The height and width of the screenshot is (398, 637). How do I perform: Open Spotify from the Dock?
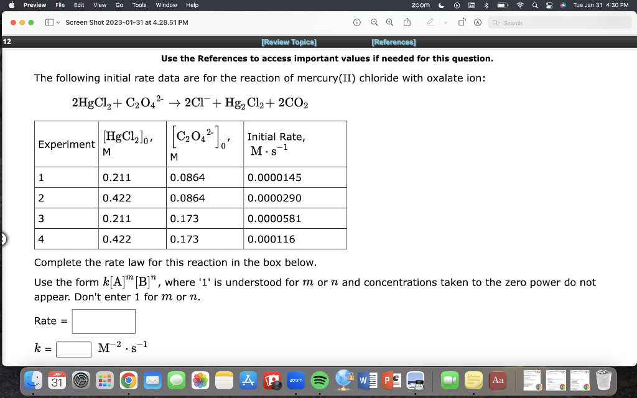click(320, 379)
